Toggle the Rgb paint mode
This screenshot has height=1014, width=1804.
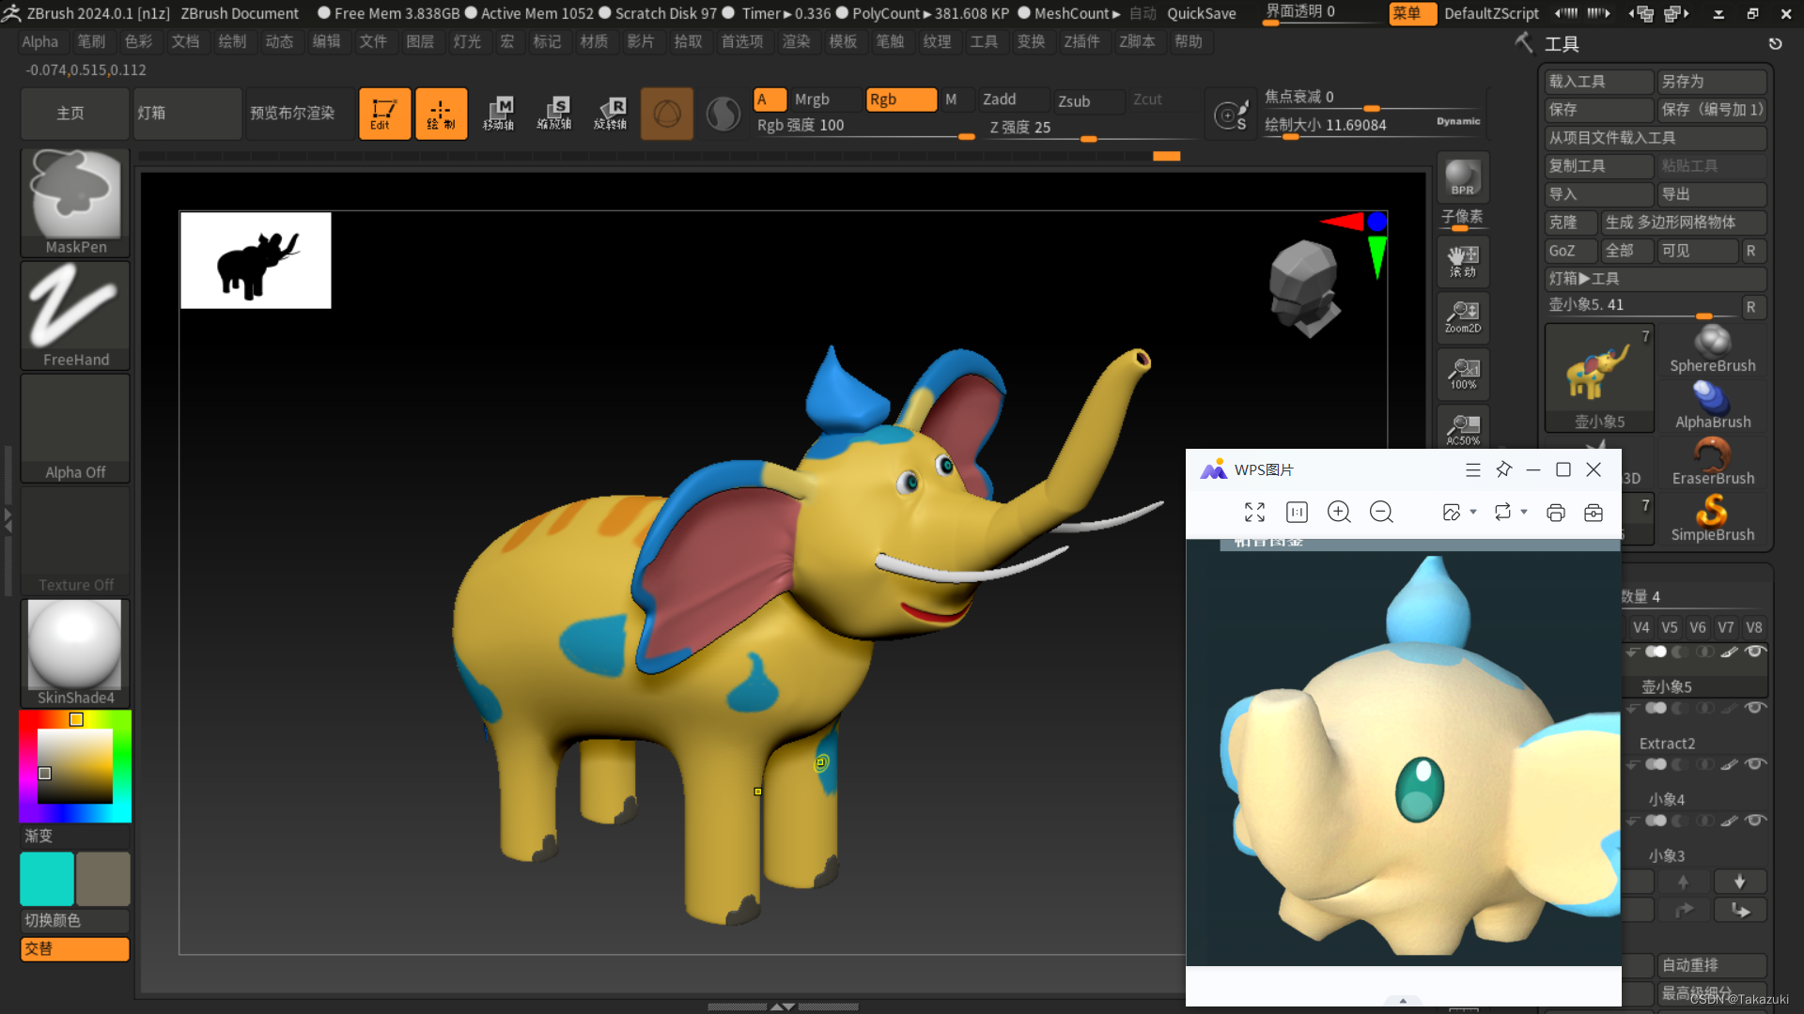pos(900,100)
